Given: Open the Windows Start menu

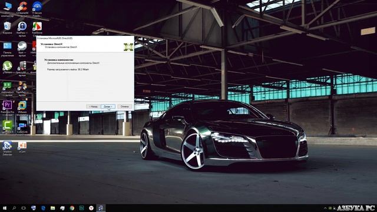Looking at the screenshot, I should [x=4, y=208].
